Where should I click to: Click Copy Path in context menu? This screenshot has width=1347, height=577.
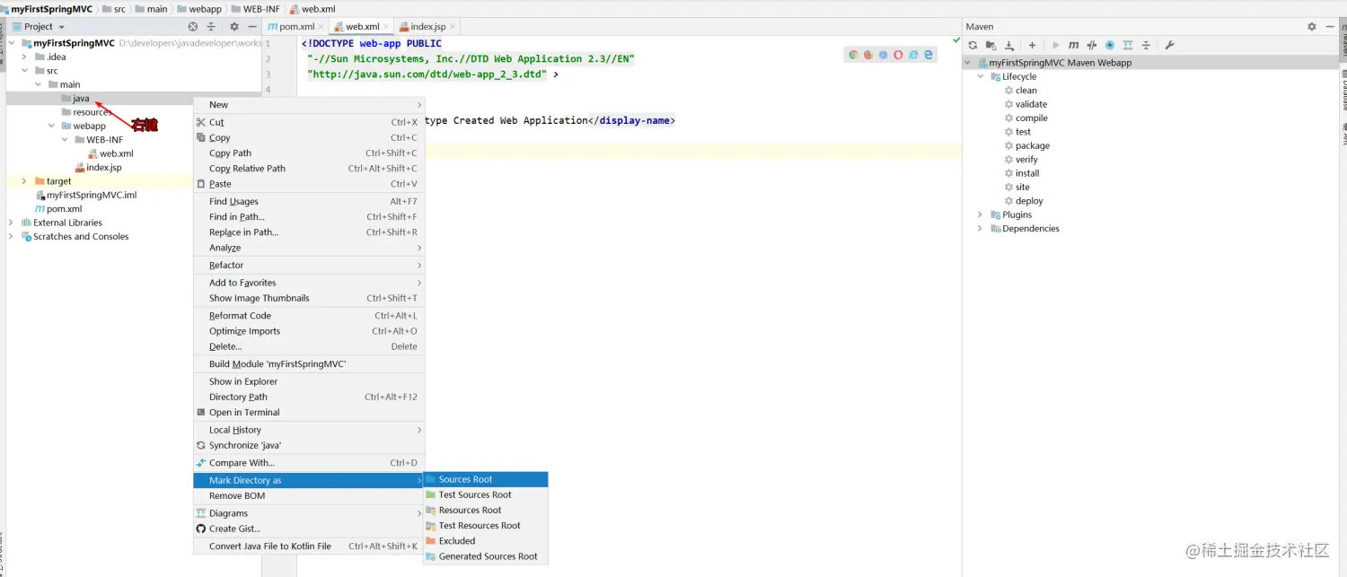pos(309,153)
